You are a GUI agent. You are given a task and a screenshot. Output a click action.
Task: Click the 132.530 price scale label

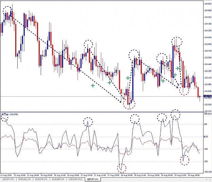[x=208, y=104]
